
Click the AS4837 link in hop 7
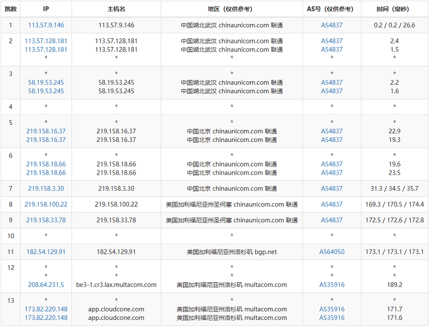(332, 188)
